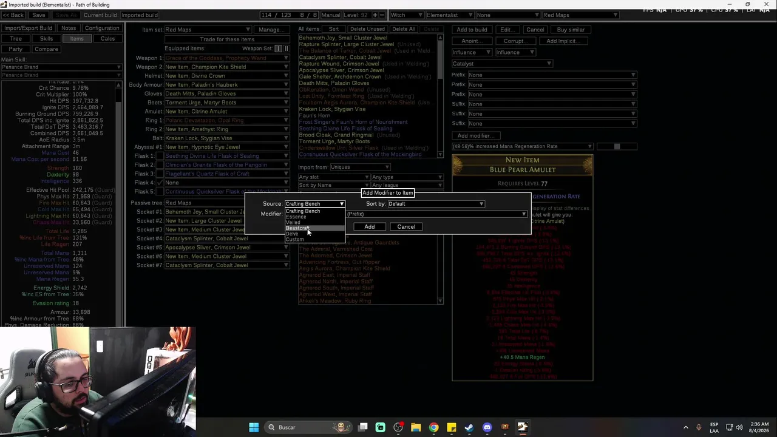Viewport: 777px width, 437px height.
Task: Toggle the Flask 1 active checkbox
Action: 160,156
